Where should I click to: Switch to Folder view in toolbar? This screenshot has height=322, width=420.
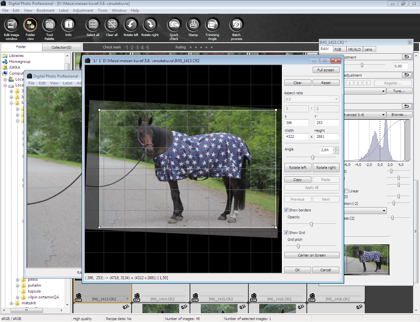click(30, 25)
